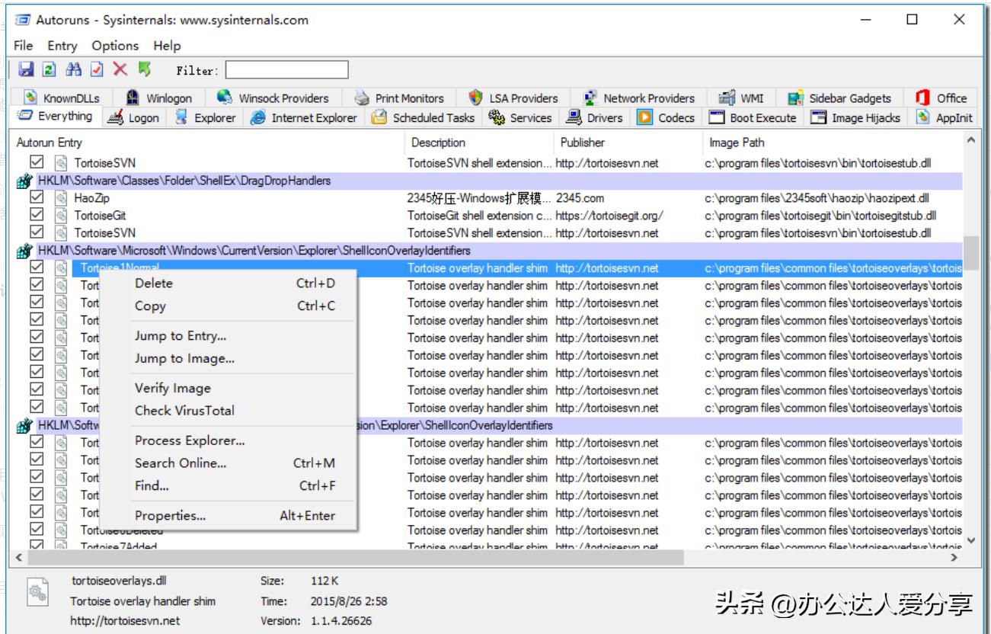Open the Options menu

[115, 46]
